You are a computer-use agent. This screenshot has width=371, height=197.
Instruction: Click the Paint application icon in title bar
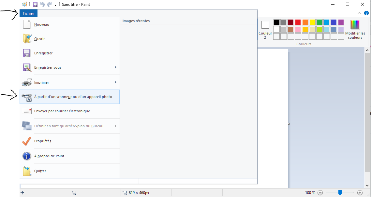click(24, 5)
